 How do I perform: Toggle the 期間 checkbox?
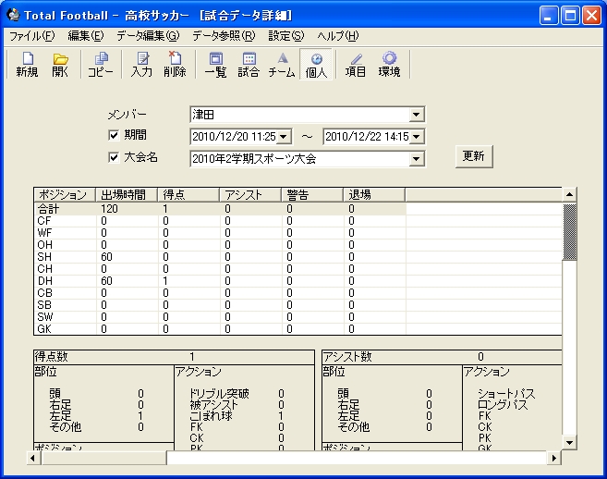coord(114,135)
